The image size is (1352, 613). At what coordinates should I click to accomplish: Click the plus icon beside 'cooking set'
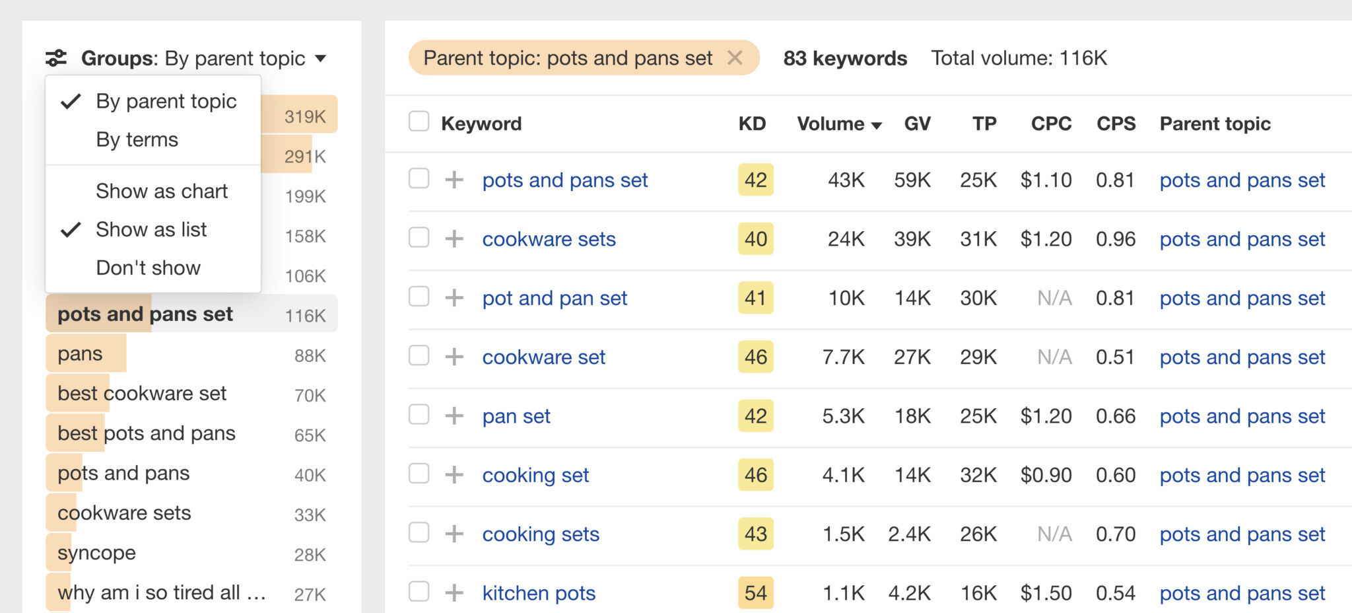pos(454,474)
